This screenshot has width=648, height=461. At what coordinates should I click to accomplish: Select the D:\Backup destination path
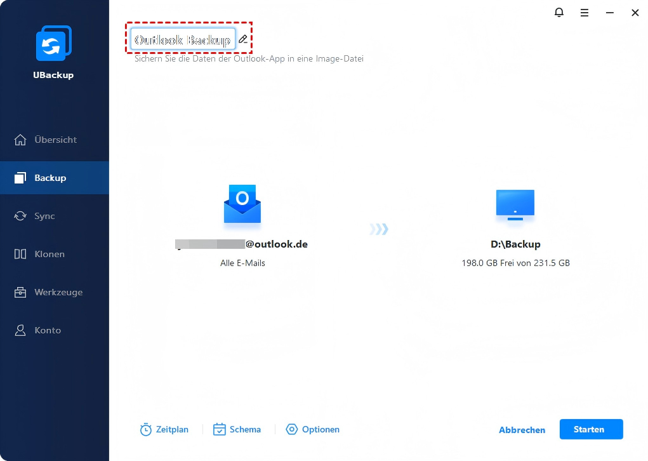pos(515,244)
